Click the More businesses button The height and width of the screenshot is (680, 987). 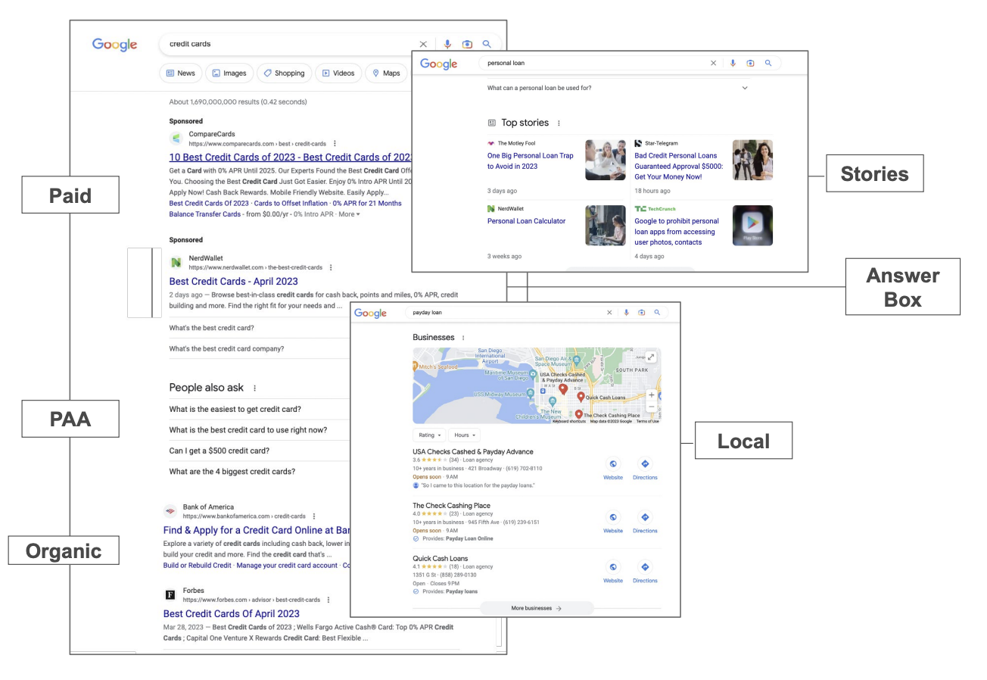[x=537, y=608]
